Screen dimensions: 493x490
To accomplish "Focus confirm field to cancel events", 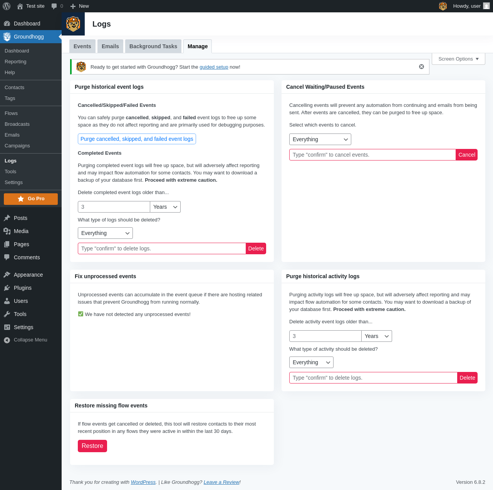I will [x=372, y=155].
